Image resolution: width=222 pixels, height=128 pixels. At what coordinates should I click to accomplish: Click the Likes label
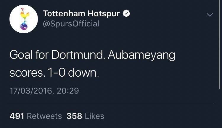[94, 116]
